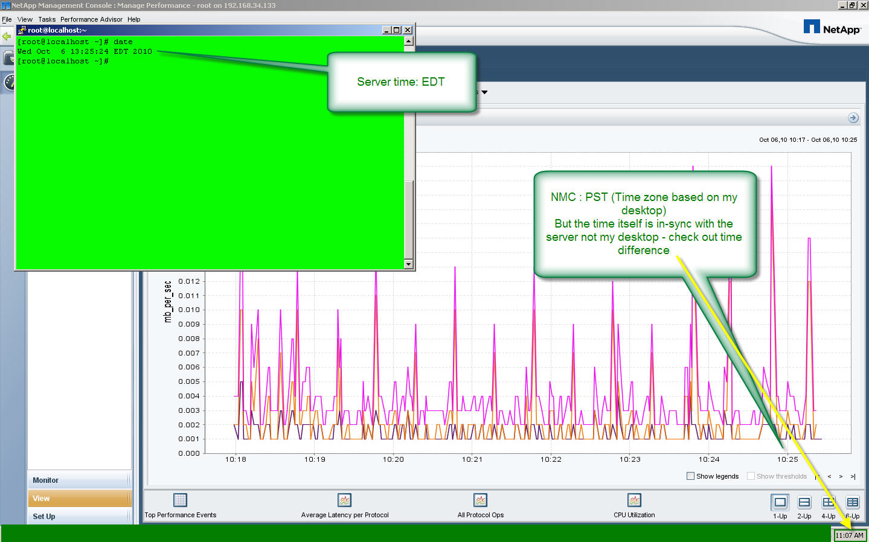Click the green back arrow icon
This screenshot has height=542, width=869.
(x=7, y=37)
